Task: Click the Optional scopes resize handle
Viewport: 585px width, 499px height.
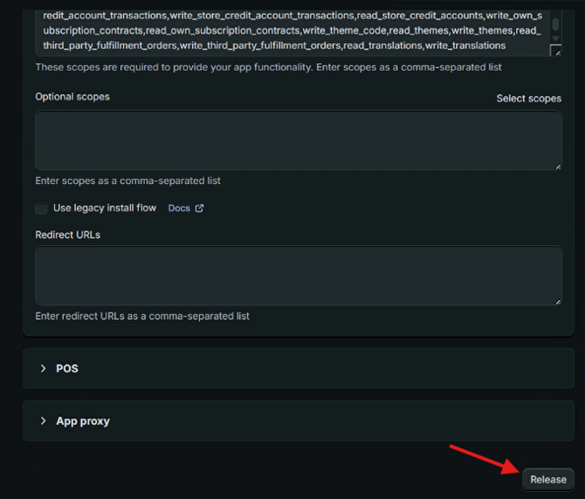Action: 557,165
